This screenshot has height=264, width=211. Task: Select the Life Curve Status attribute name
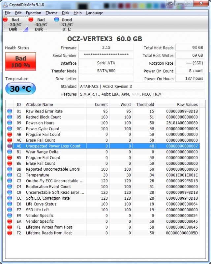click(41, 204)
